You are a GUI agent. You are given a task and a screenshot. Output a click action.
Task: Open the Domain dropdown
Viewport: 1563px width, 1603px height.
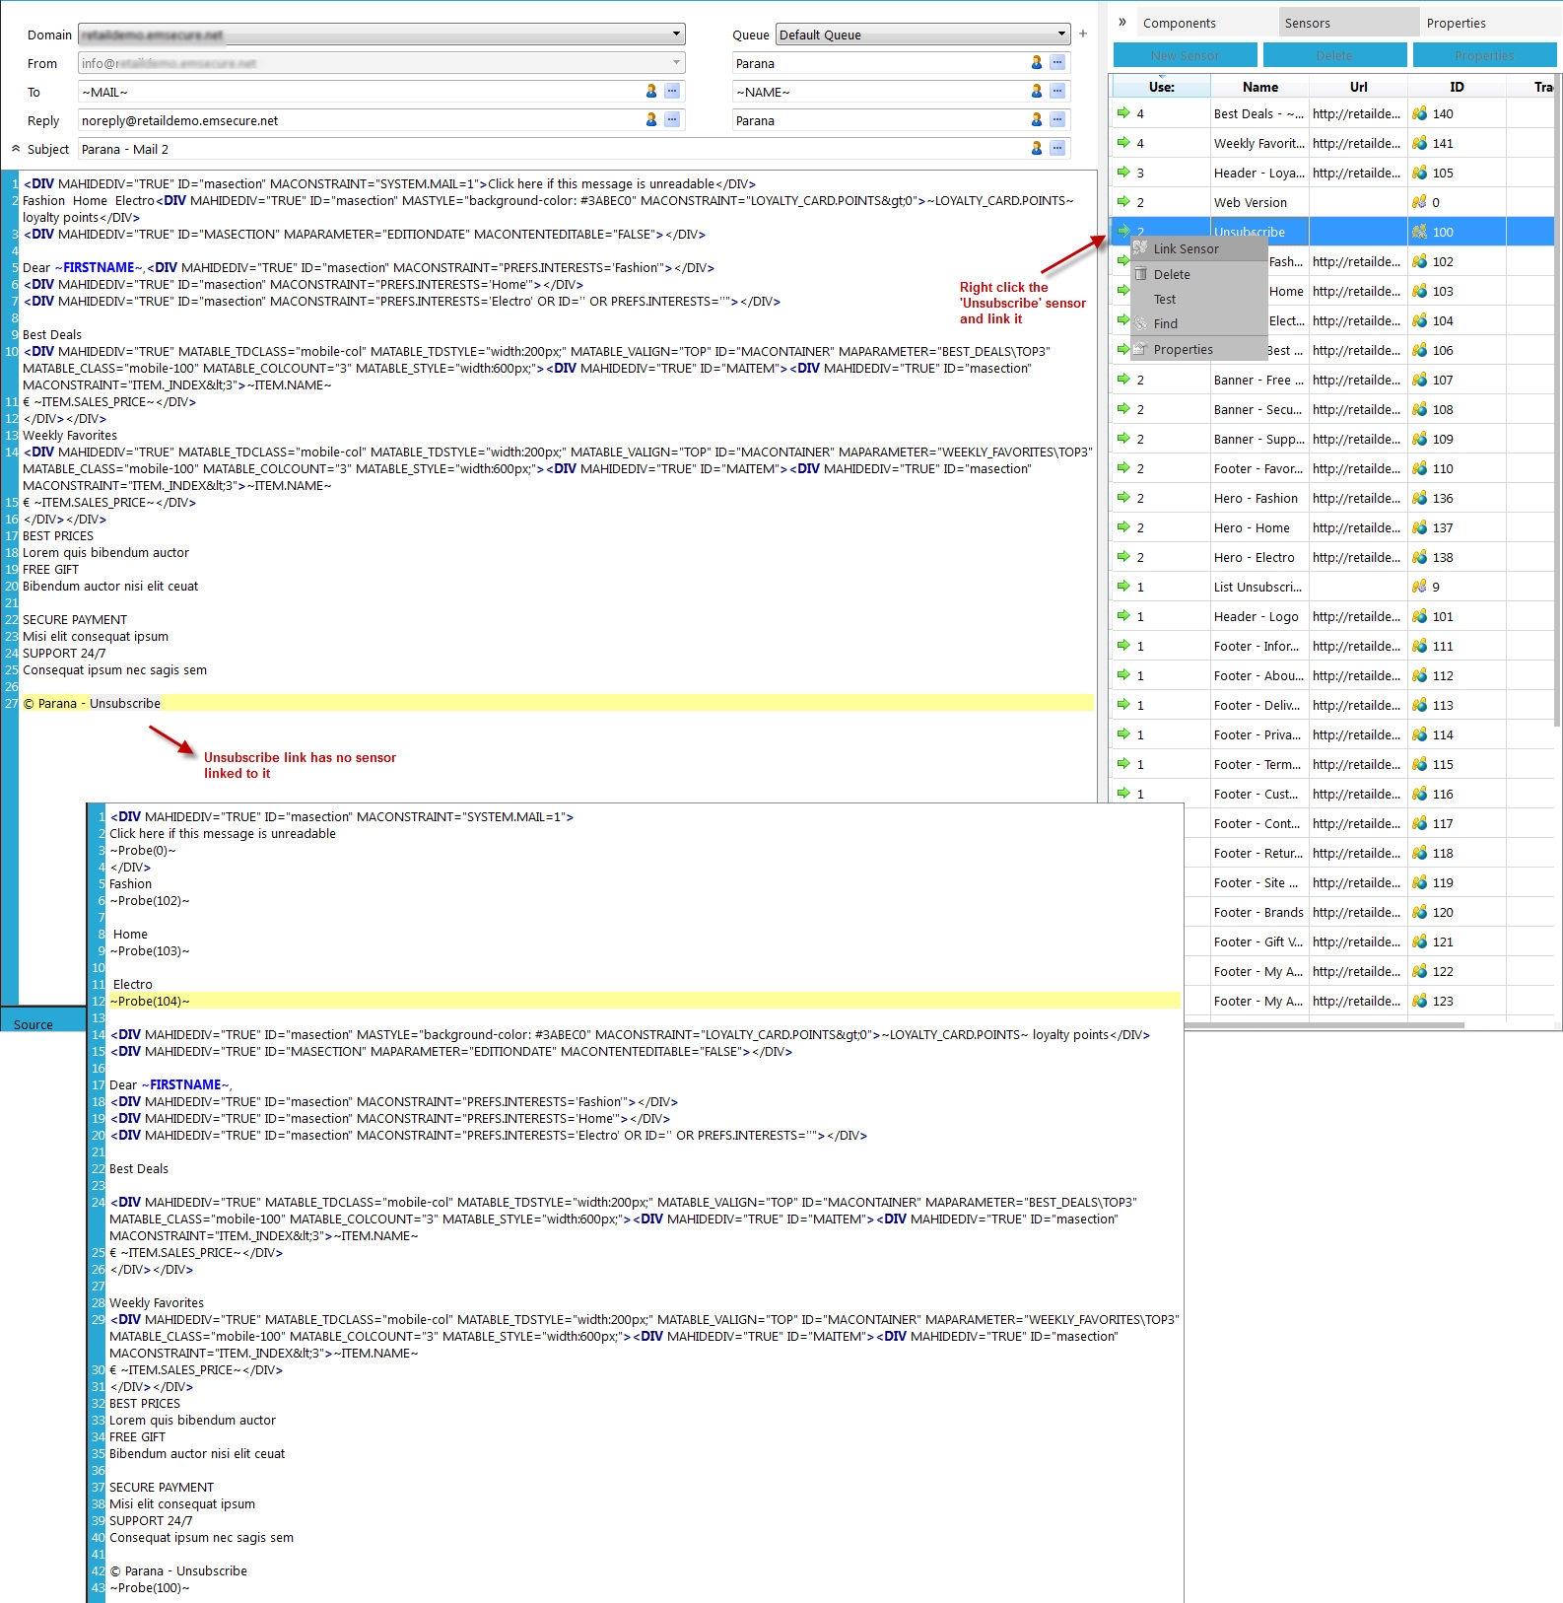(x=676, y=35)
